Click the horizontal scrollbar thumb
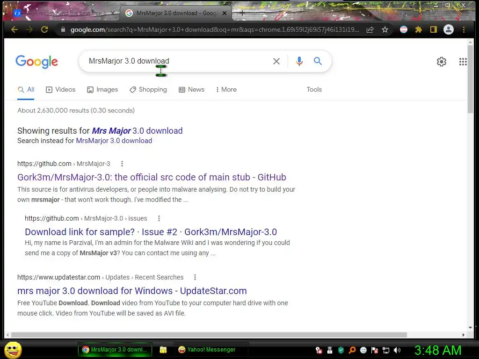The height and width of the screenshot is (359, 479). coord(209,335)
